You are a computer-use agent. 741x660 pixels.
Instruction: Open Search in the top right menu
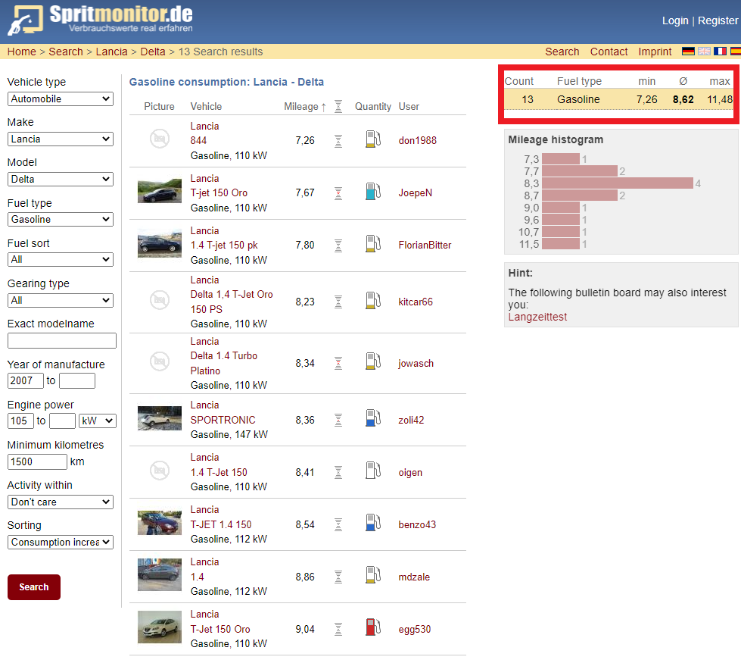click(562, 52)
